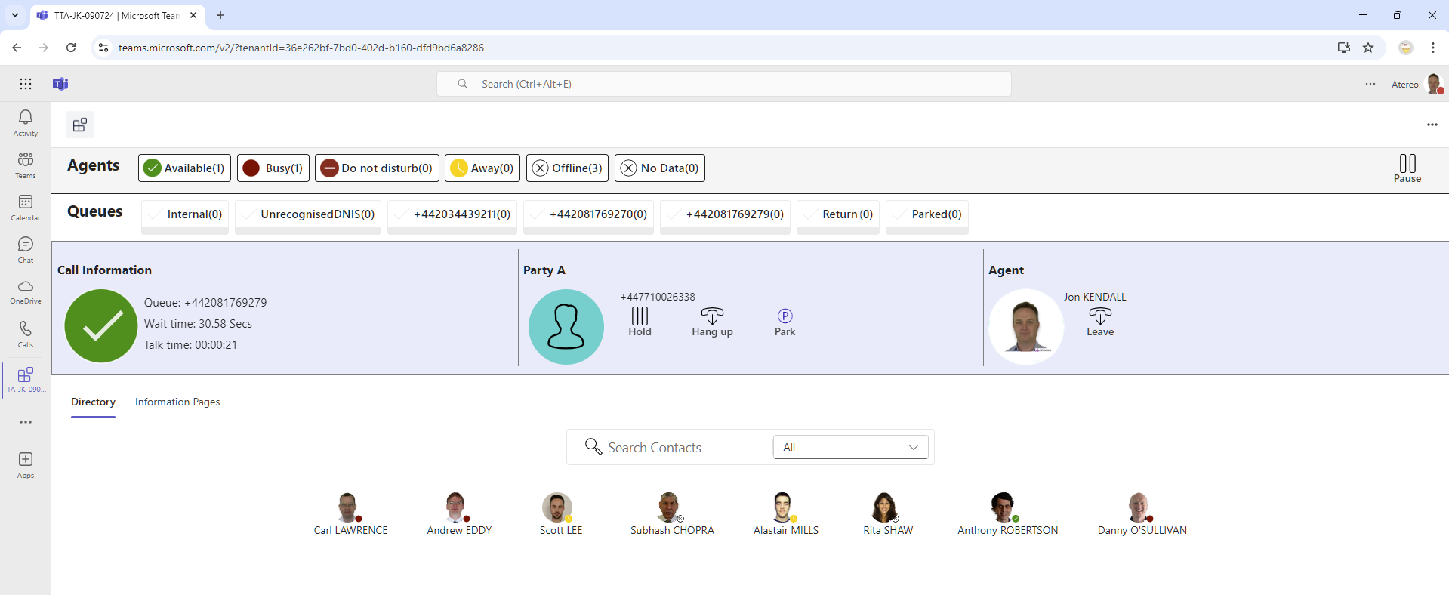
Task: Put the caller on Hold
Action: coord(640,321)
